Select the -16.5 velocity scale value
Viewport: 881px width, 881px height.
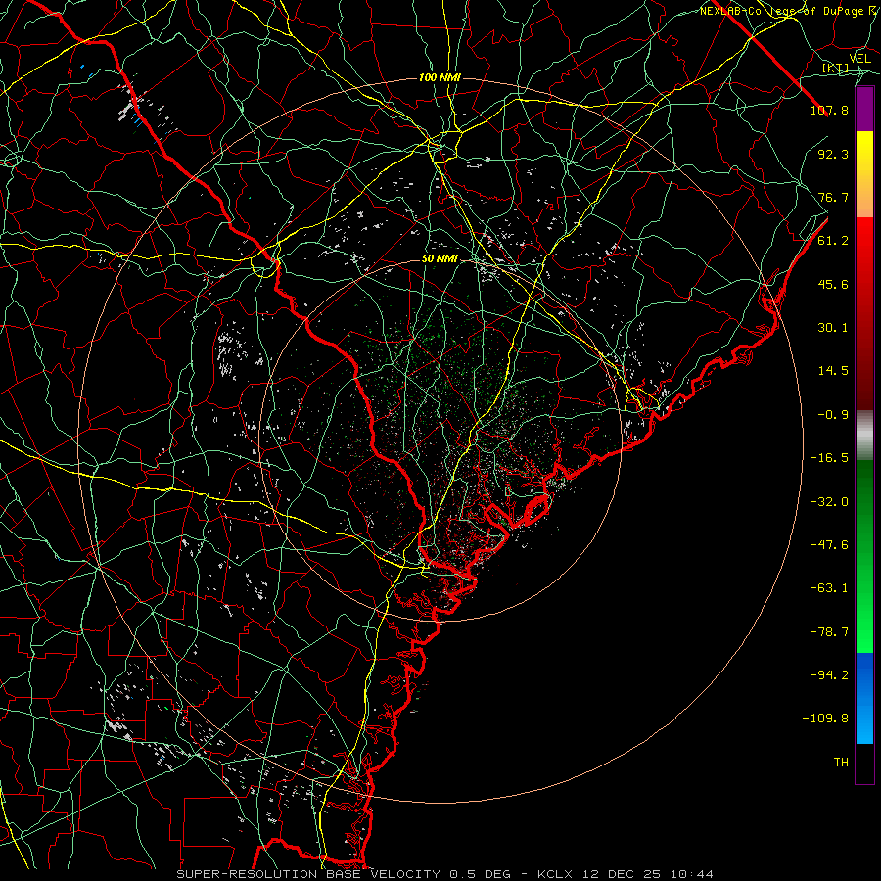pos(829,458)
